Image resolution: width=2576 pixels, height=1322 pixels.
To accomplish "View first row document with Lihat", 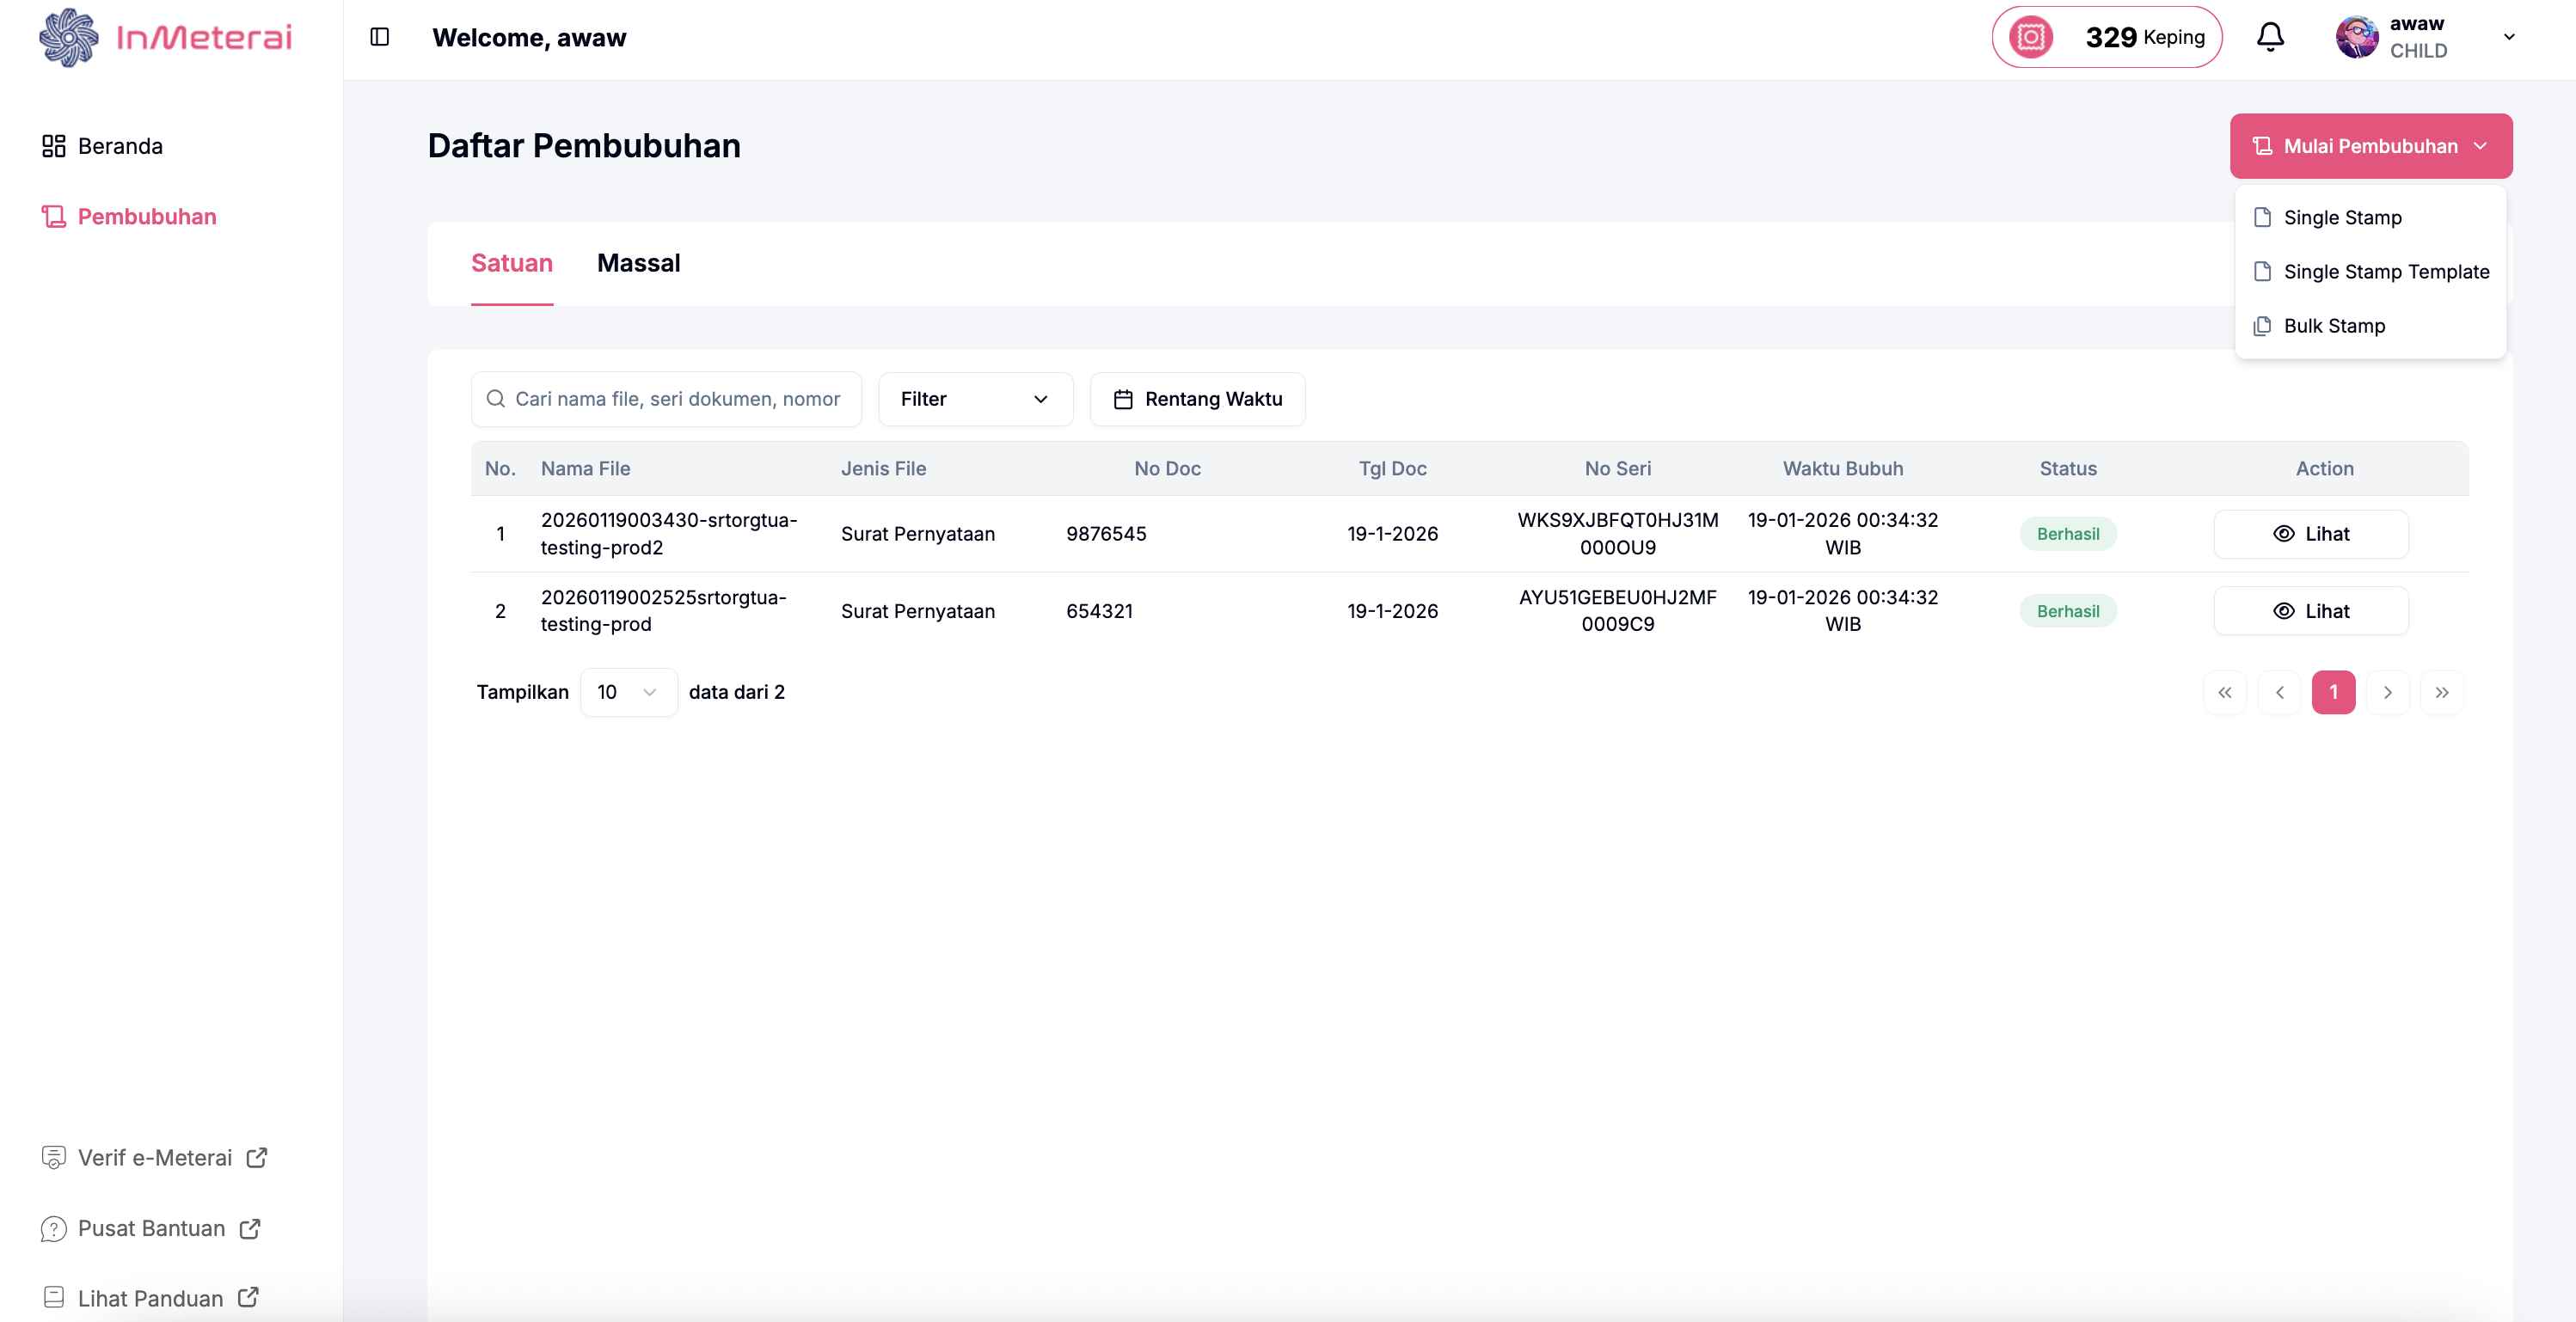I will tap(2310, 534).
